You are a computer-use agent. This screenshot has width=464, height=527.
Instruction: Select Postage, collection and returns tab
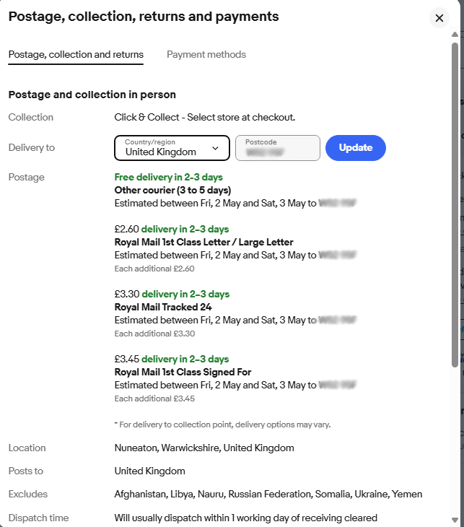pyautogui.click(x=76, y=54)
